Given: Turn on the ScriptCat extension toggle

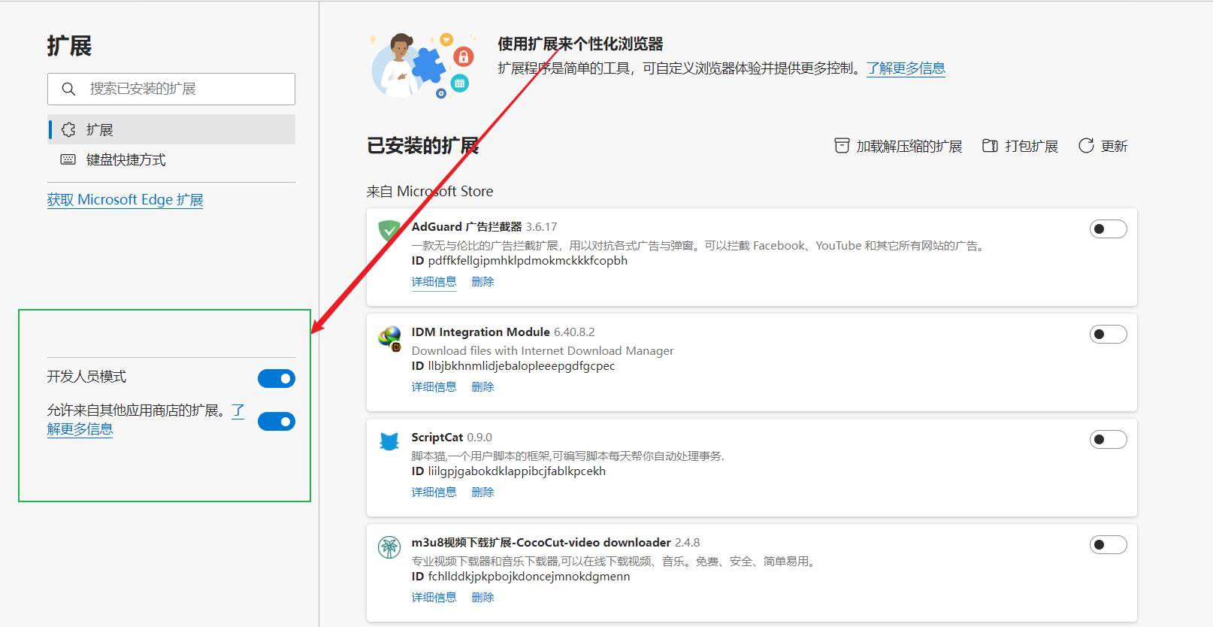Looking at the screenshot, I should [1109, 440].
